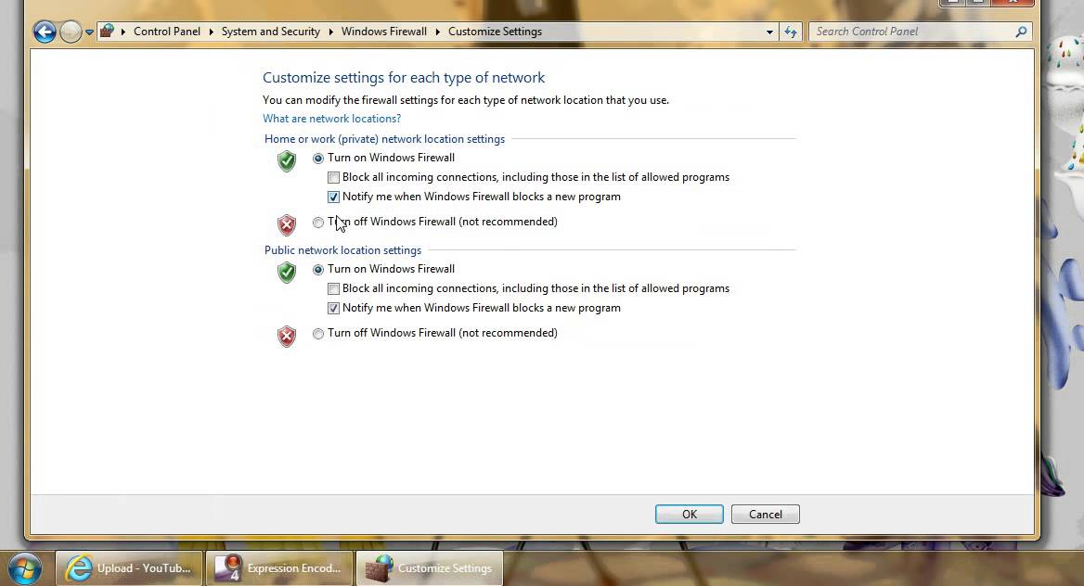Select public network Turn on Windows Firewall

click(x=318, y=270)
